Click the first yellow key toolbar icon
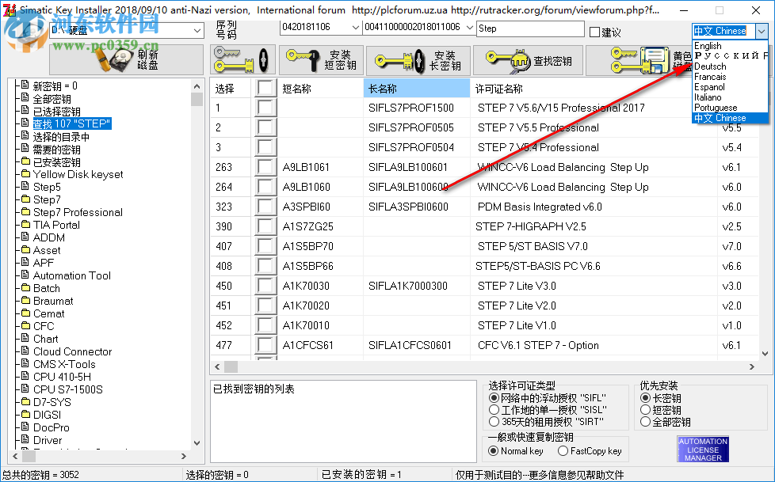The width and height of the screenshot is (775, 482). click(242, 59)
